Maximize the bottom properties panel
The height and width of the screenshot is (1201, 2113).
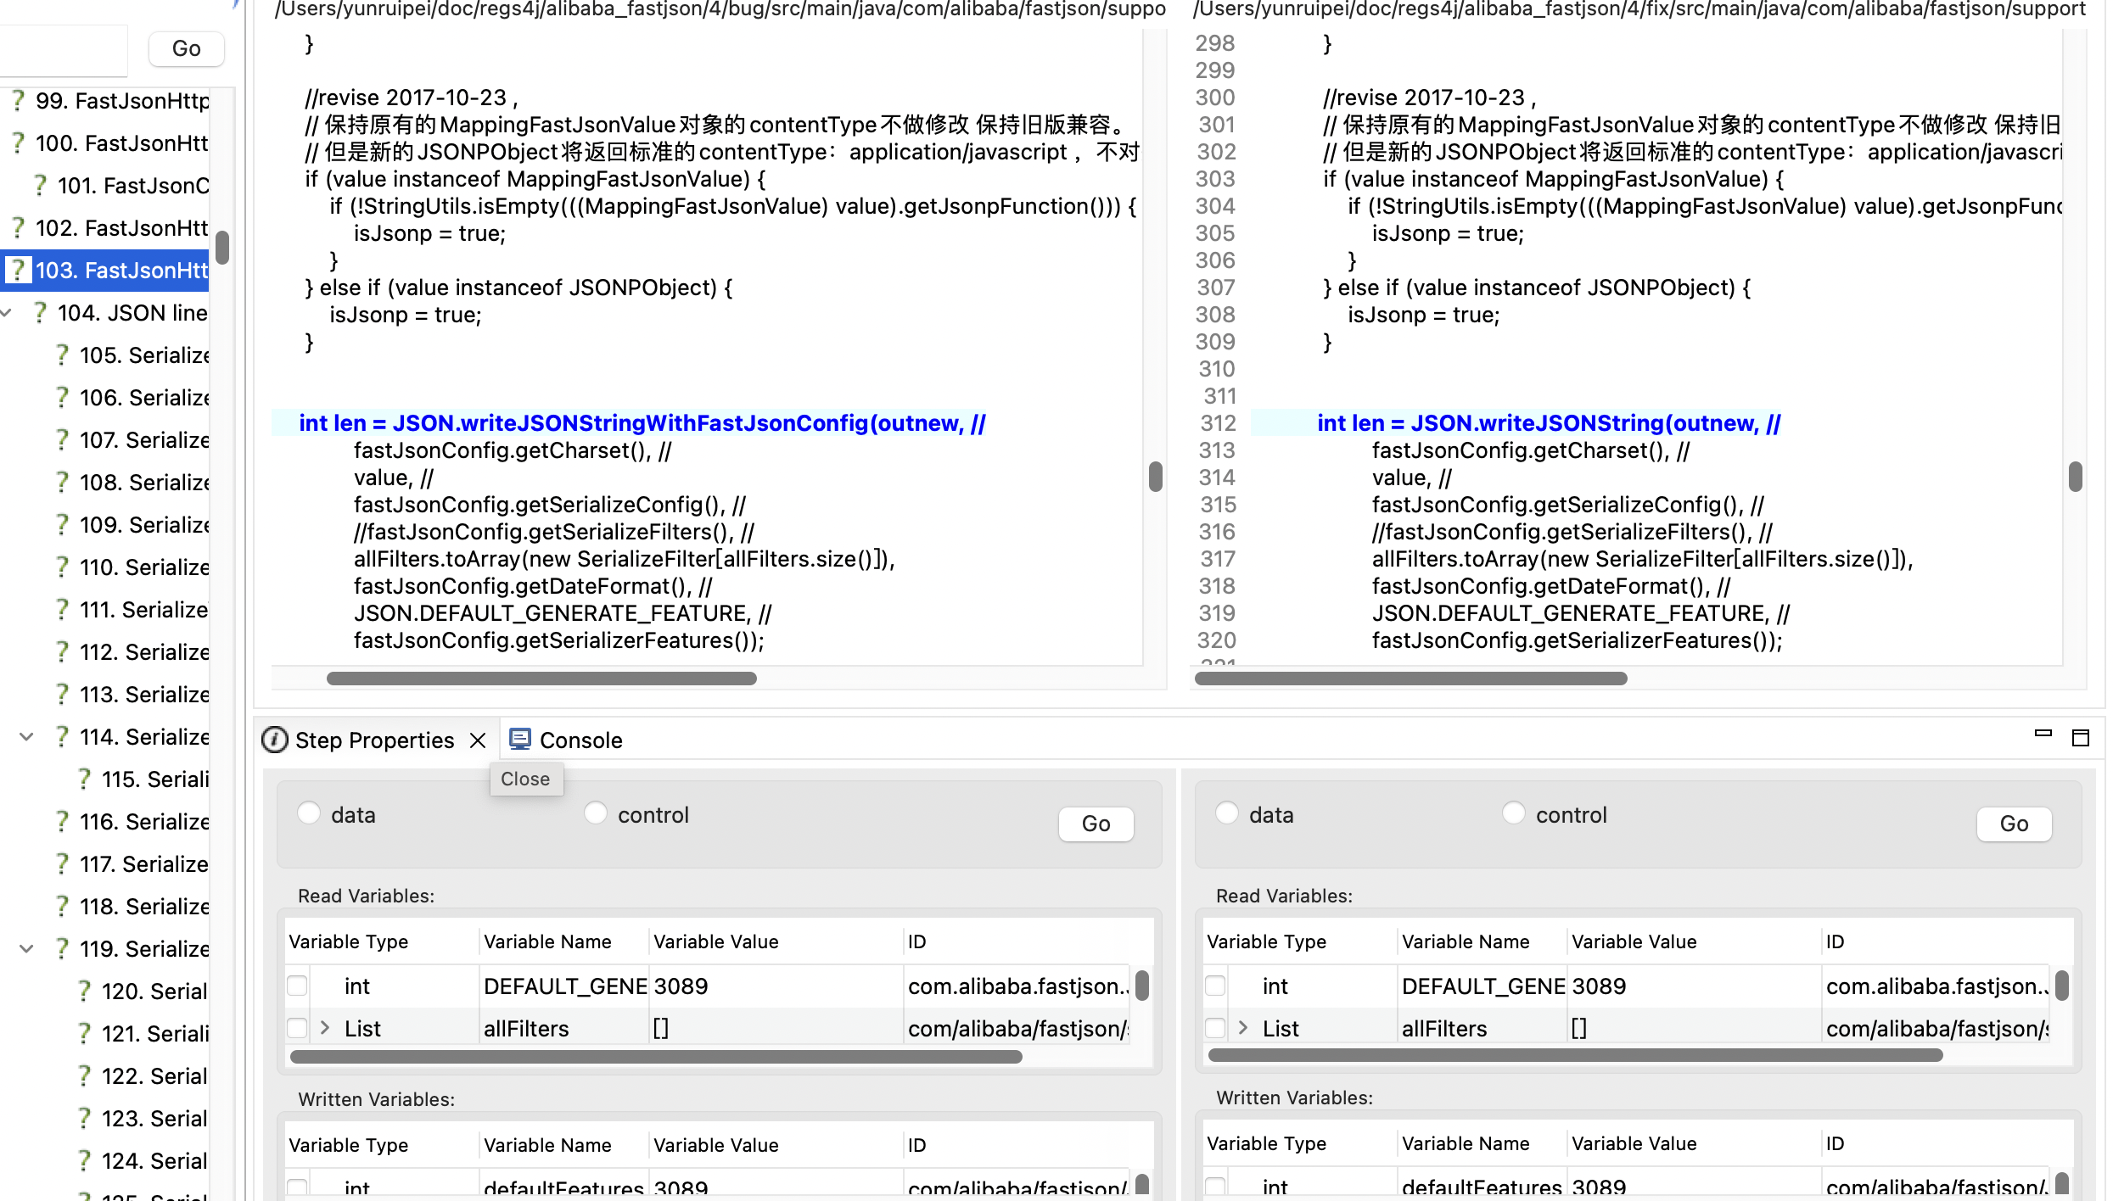click(2082, 738)
